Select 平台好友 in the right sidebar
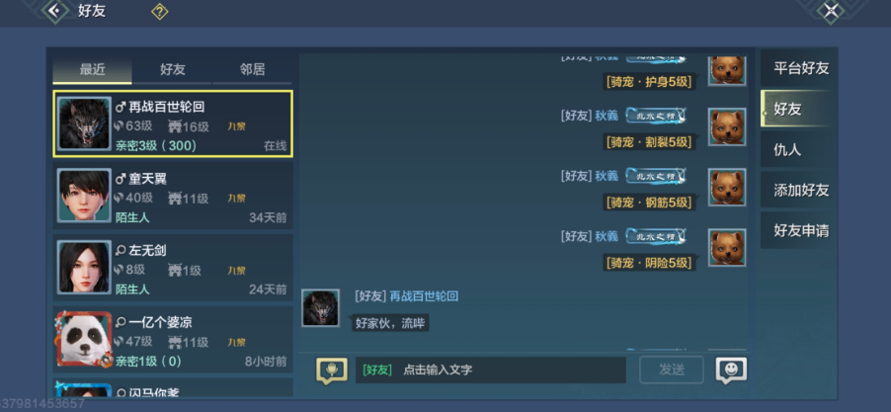This screenshot has height=412, width=891. [799, 68]
